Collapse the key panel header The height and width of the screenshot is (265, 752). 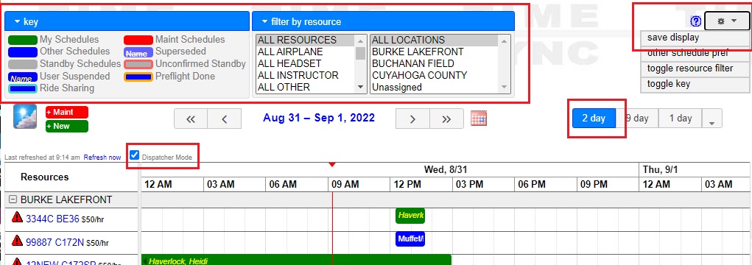click(x=127, y=21)
